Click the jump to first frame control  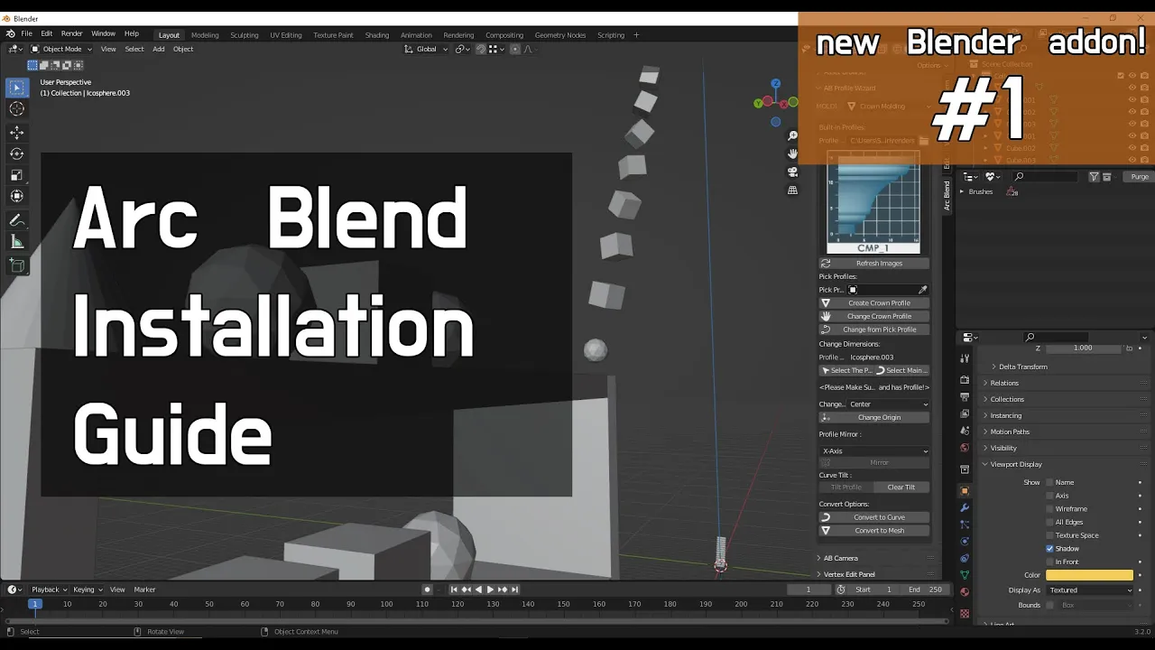pos(455,590)
